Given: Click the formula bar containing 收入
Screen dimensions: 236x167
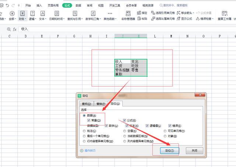Looking at the screenshot, I should click(x=127, y=29).
